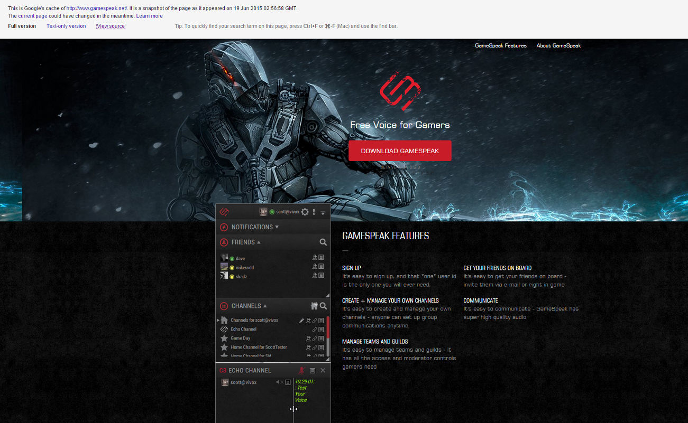Open the About GameSpeak nav link

click(x=558, y=45)
